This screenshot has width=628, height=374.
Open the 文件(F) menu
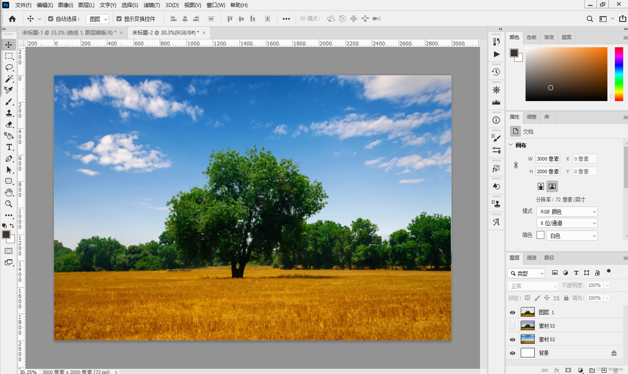tap(23, 5)
